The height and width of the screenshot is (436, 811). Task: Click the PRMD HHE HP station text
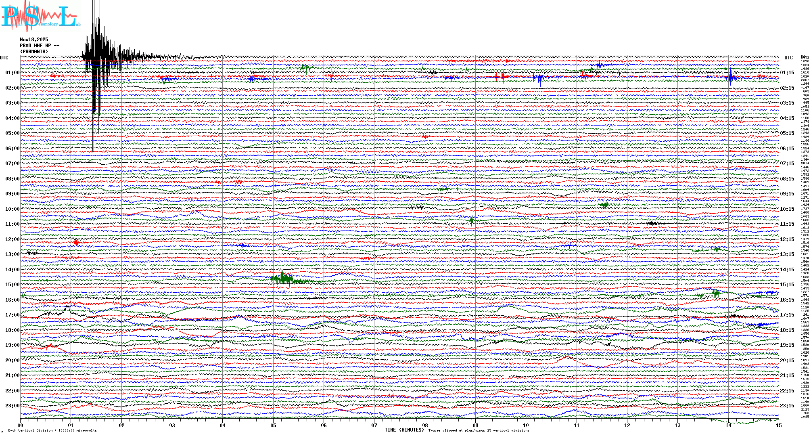[39, 46]
